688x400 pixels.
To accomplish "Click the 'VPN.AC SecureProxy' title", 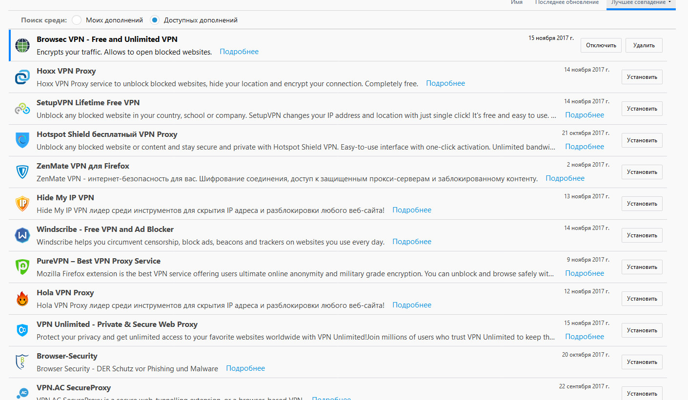I will click(x=74, y=387).
